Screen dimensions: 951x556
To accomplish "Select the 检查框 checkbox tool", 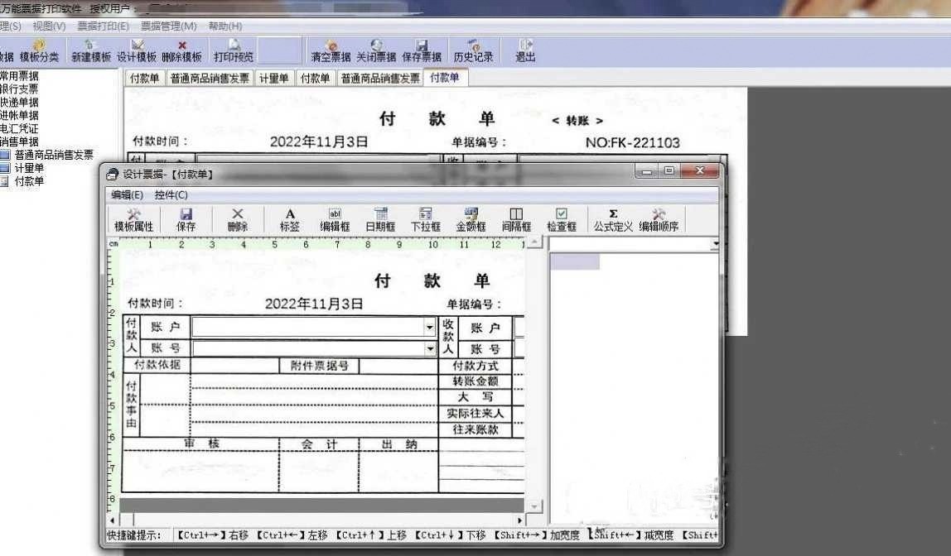I will pos(562,220).
